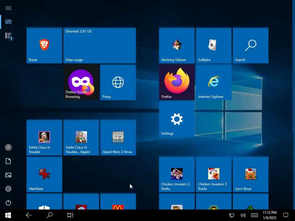Open the Loco Xmas tile
Screen dimensions: 295x221
click(x=250, y=174)
